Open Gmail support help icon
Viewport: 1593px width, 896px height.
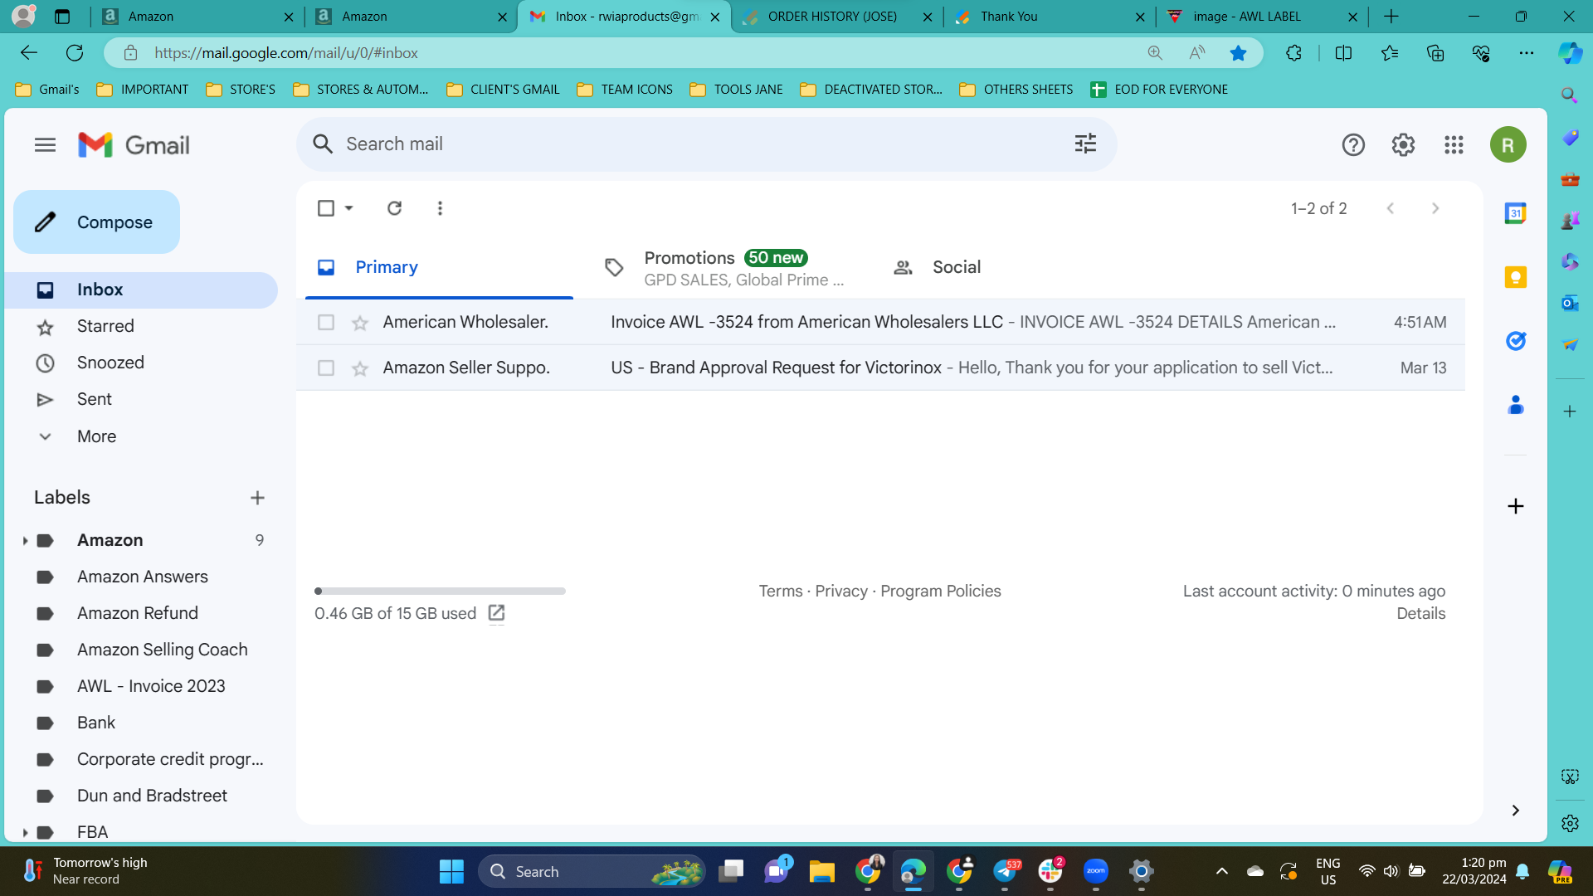(x=1353, y=145)
